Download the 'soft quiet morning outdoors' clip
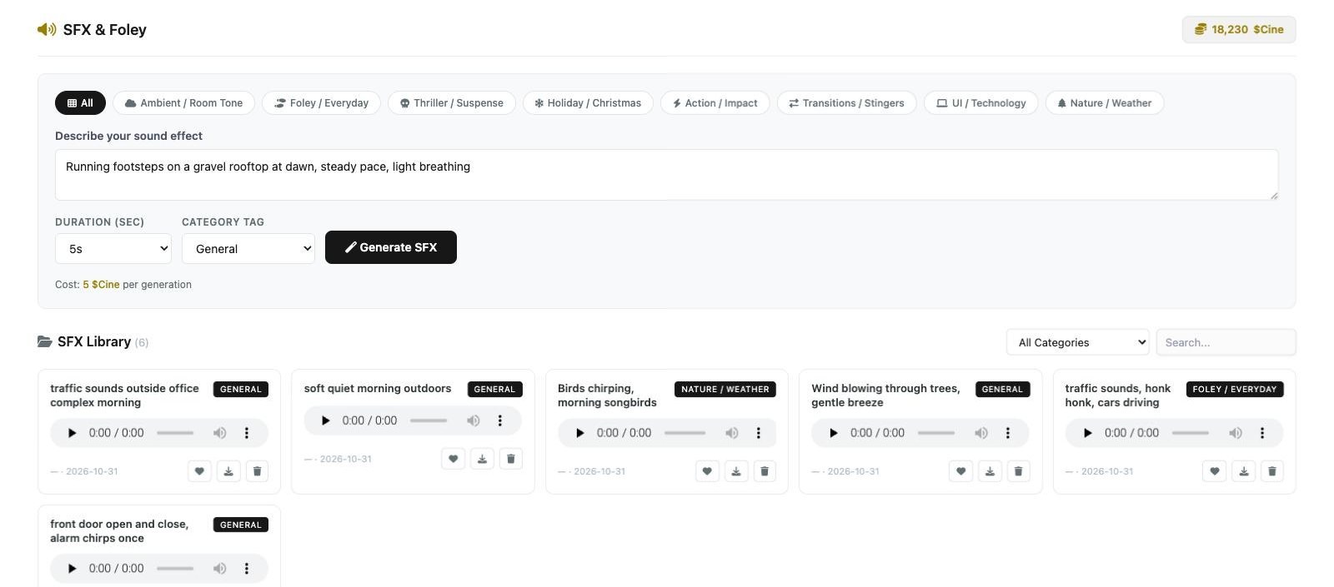The image size is (1334, 587). pos(482,459)
